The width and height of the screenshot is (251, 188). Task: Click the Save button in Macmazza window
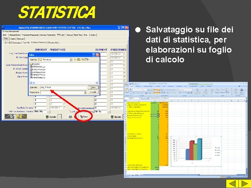click(84, 117)
